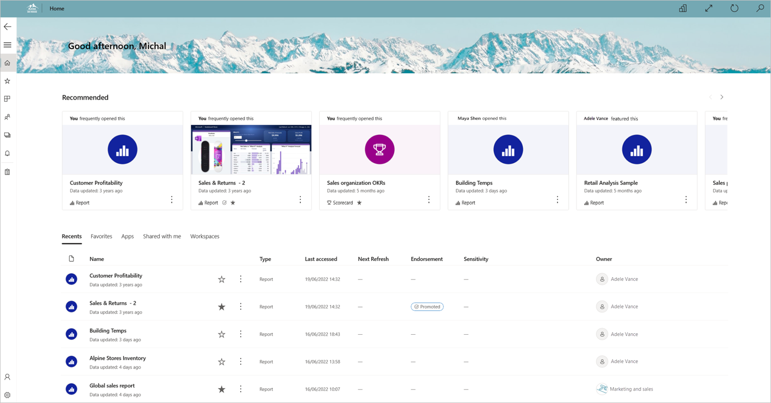Screen dimensions: 771x403
Task: Click owner Marketing and sales
Action: pyautogui.click(x=631, y=389)
